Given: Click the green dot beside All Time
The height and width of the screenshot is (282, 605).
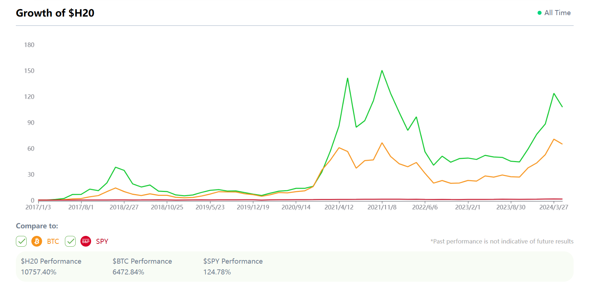Looking at the screenshot, I should click(539, 13).
